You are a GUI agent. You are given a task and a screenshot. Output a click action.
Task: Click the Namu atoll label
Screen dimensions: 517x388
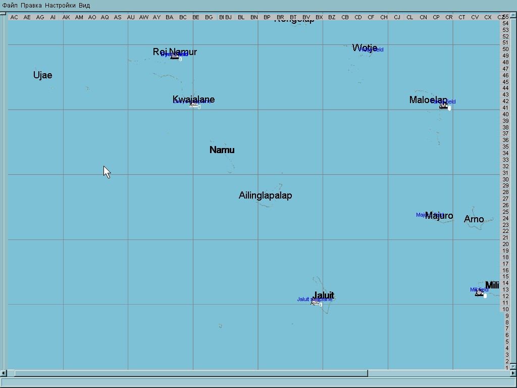[x=222, y=150]
